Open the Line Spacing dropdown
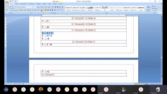Image resolution: width=167 pixels, height=94 pixels. 55,10
